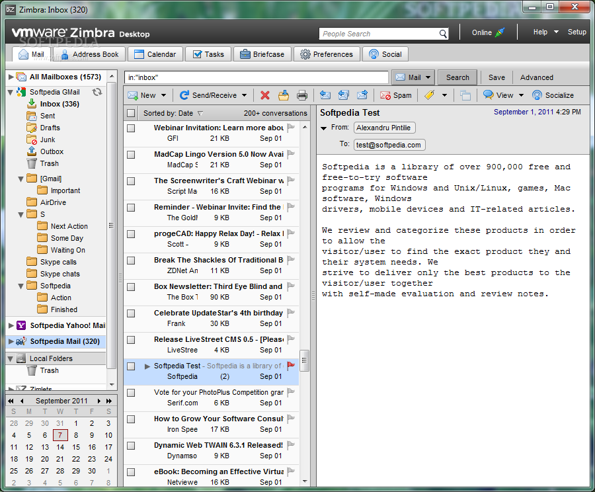This screenshot has width=595, height=492.
Task: Open the Help menu
Action: pos(545,32)
